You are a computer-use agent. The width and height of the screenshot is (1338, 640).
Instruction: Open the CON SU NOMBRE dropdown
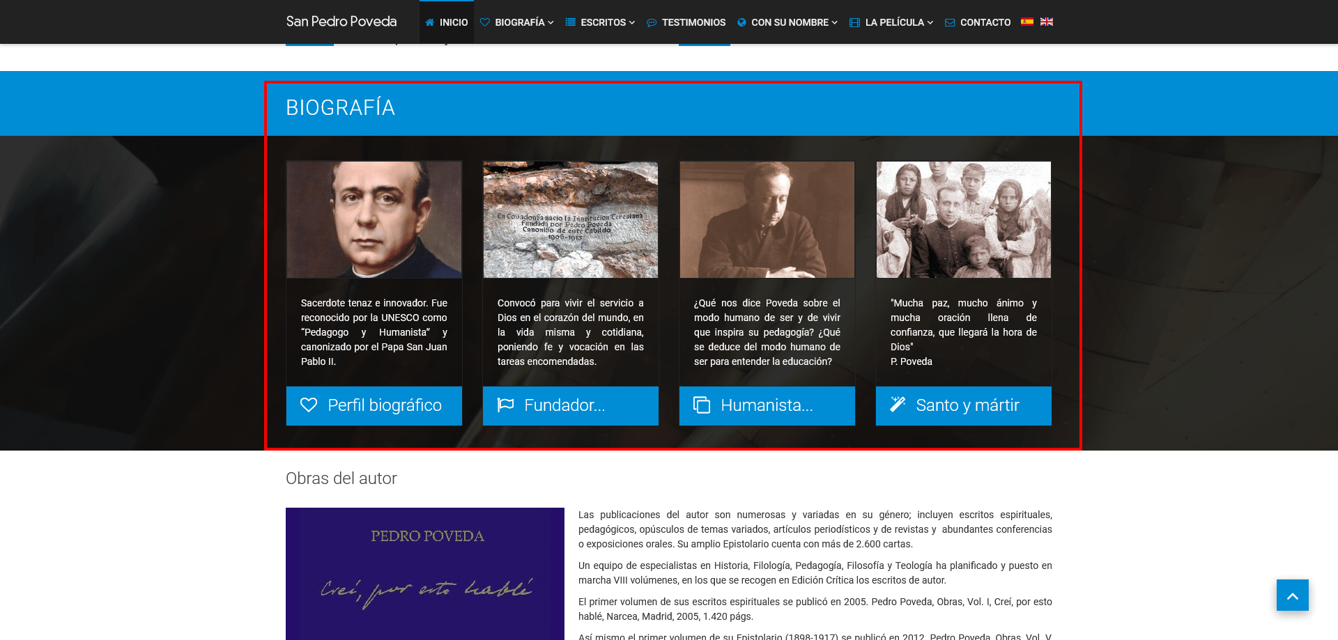click(787, 22)
